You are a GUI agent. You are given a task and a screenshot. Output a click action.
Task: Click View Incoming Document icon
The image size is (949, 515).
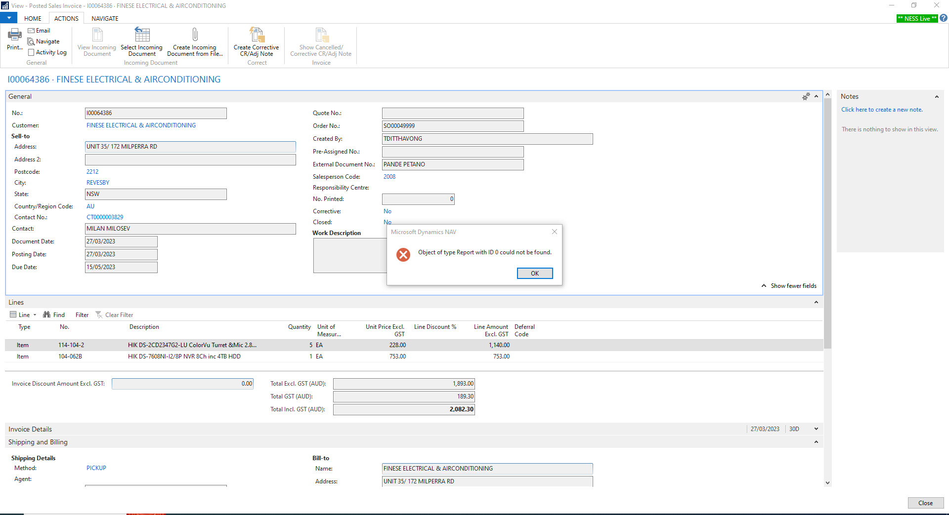point(97,35)
